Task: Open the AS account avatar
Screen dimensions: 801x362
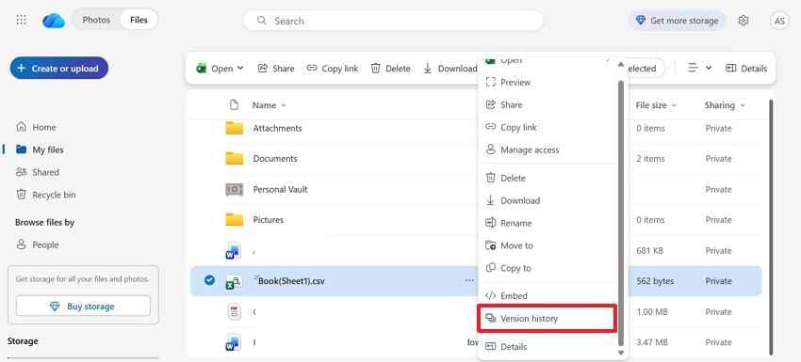Action: (779, 21)
